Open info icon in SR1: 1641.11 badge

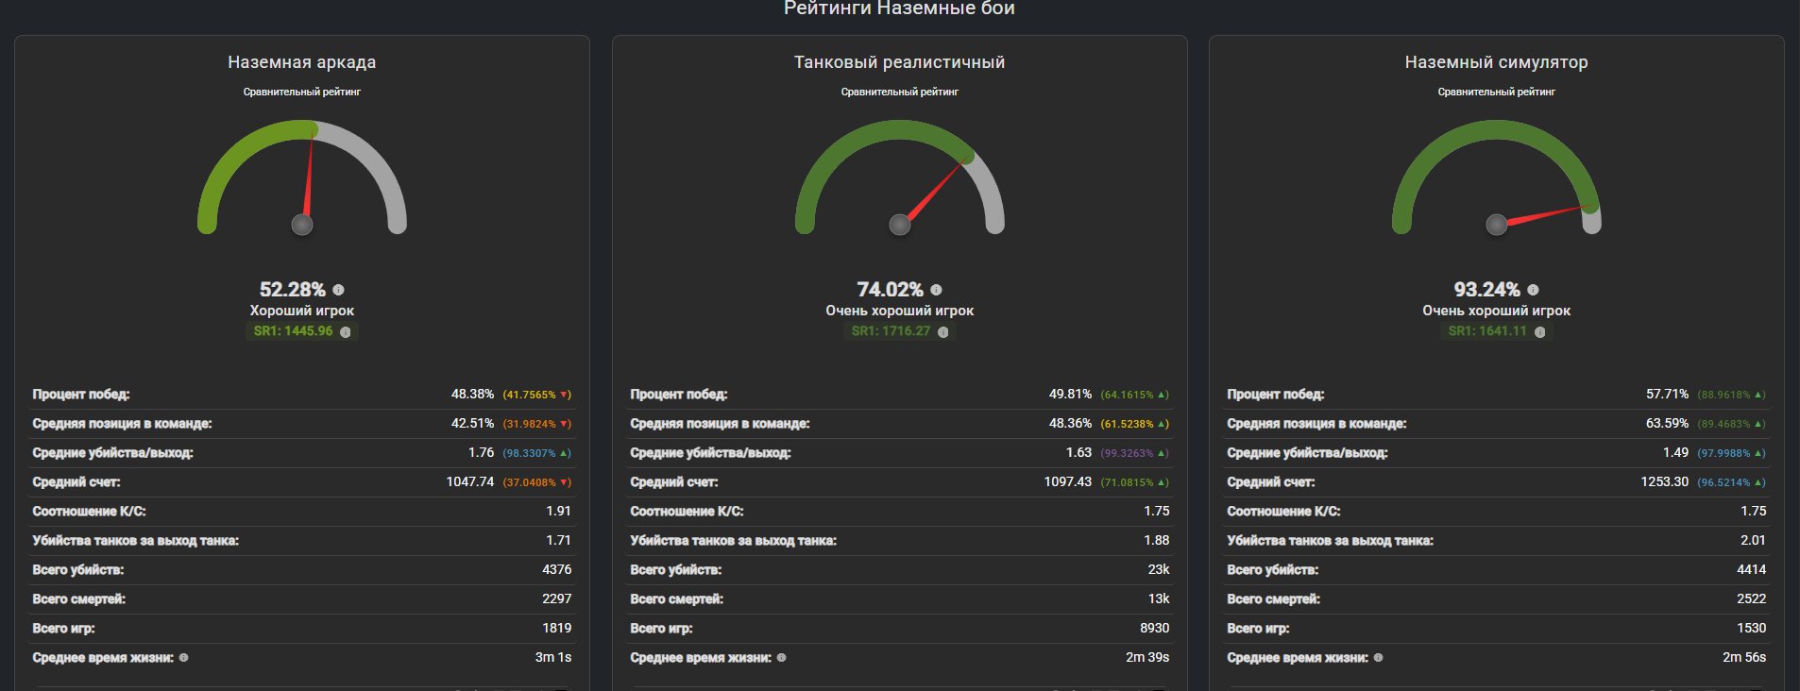pyautogui.click(x=1539, y=332)
